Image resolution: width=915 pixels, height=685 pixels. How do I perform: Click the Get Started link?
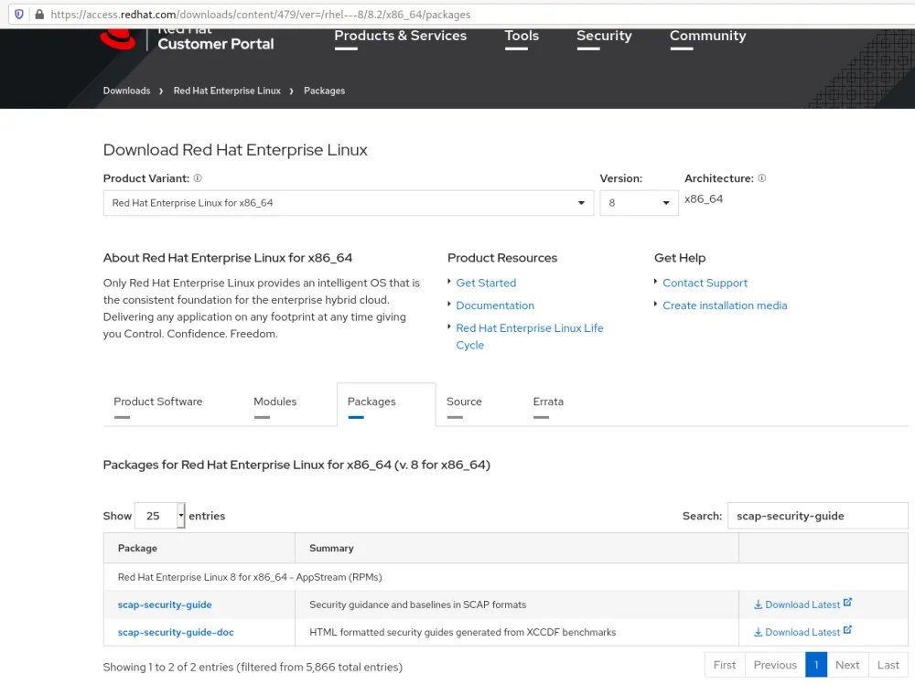[486, 284]
